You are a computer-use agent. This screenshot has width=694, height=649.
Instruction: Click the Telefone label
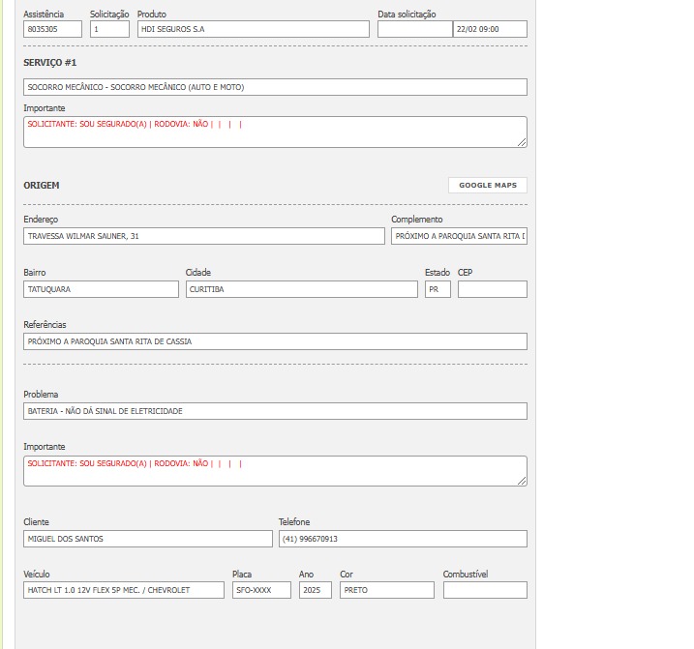(294, 522)
